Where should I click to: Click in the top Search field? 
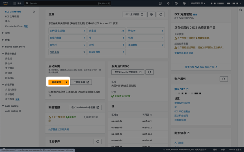pyautogui.click(x=68, y=3)
